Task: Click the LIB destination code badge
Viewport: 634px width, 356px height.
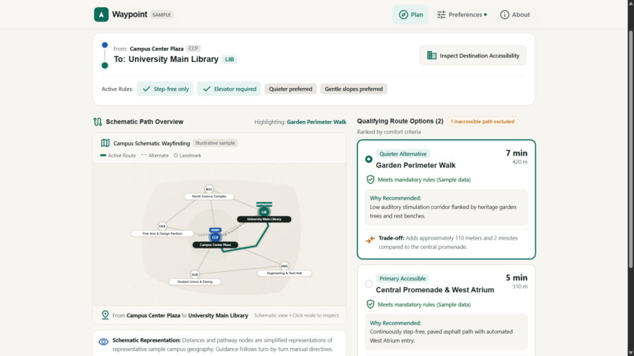Action: (229, 60)
